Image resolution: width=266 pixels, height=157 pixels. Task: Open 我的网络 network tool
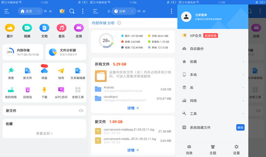pos(11,93)
